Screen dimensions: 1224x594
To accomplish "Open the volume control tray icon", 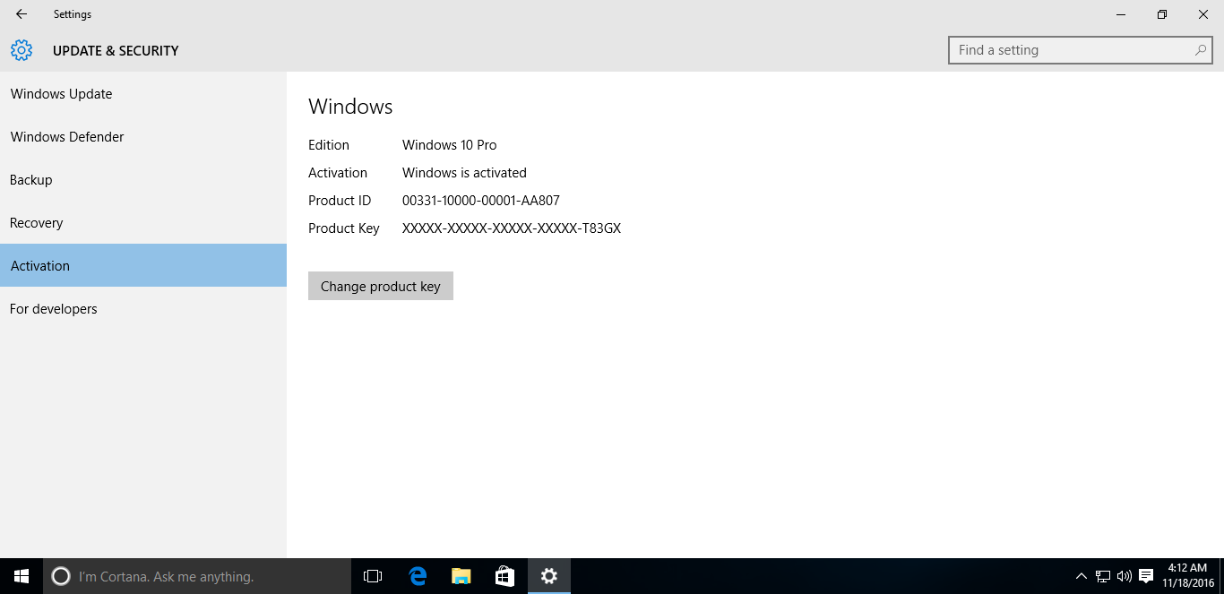I will pos(1125,576).
